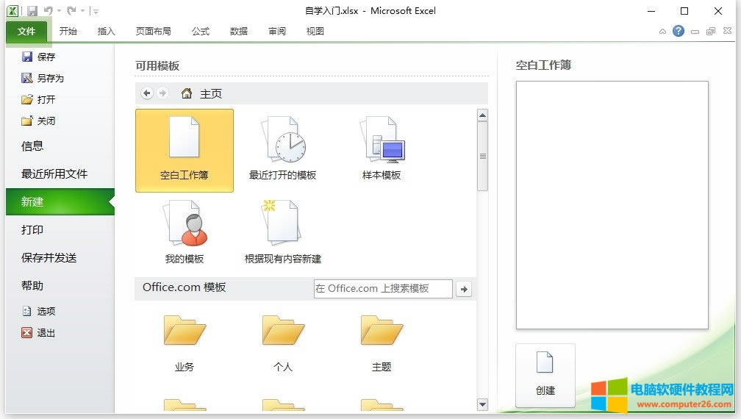741x419 pixels.
Task: Collapse the ribbon using the chevron
Action: pos(663,32)
